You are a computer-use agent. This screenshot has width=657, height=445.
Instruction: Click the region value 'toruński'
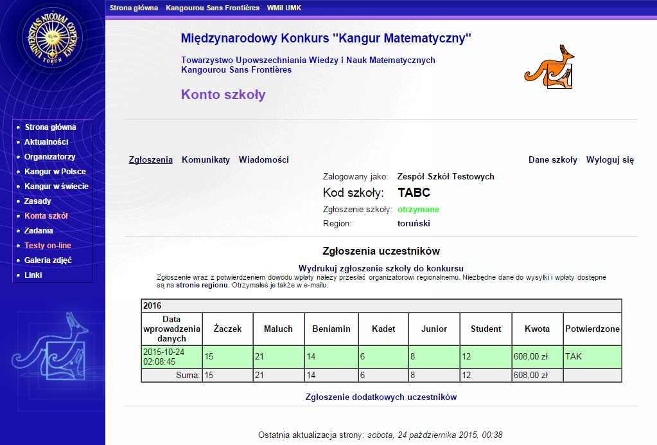point(414,224)
